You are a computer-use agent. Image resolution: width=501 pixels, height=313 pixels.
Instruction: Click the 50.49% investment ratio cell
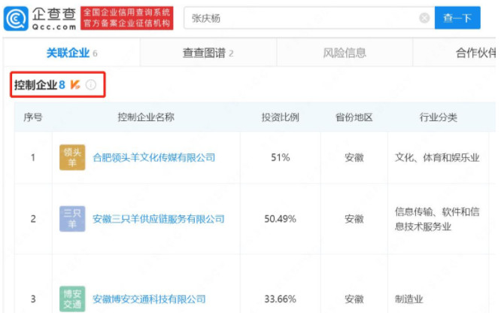(281, 219)
